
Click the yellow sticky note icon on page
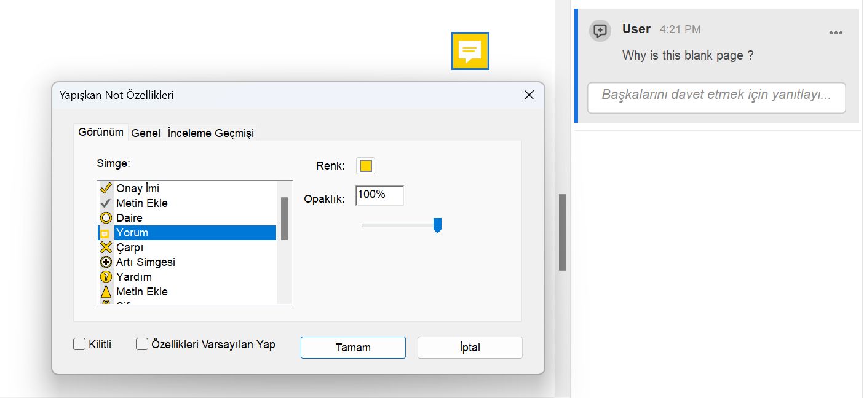470,51
